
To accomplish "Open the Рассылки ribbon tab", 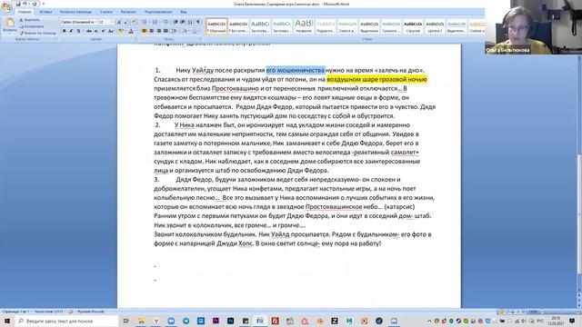I will coord(128,12).
